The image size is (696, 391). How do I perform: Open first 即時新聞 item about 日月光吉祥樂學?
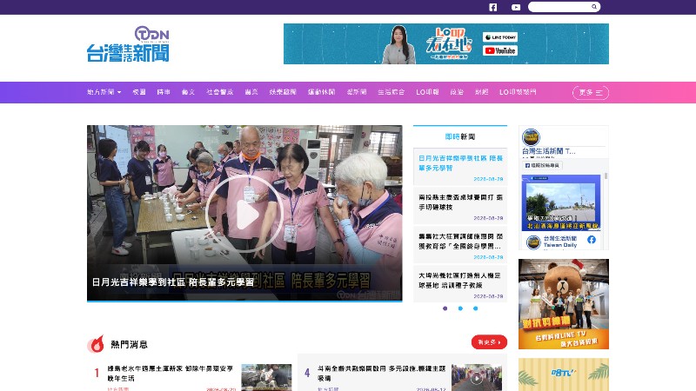click(460, 163)
